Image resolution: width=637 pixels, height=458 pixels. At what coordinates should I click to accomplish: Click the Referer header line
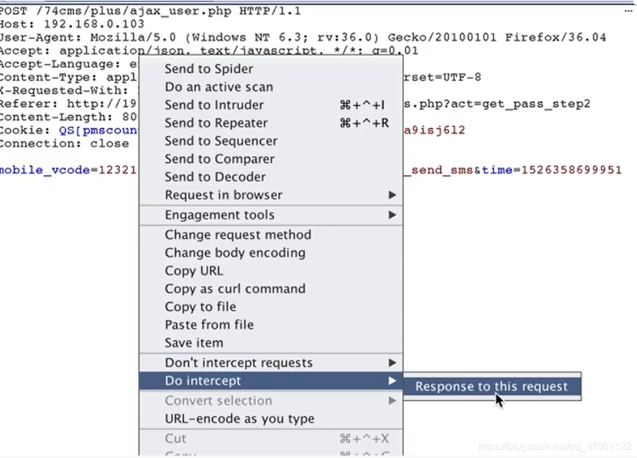(x=68, y=104)
